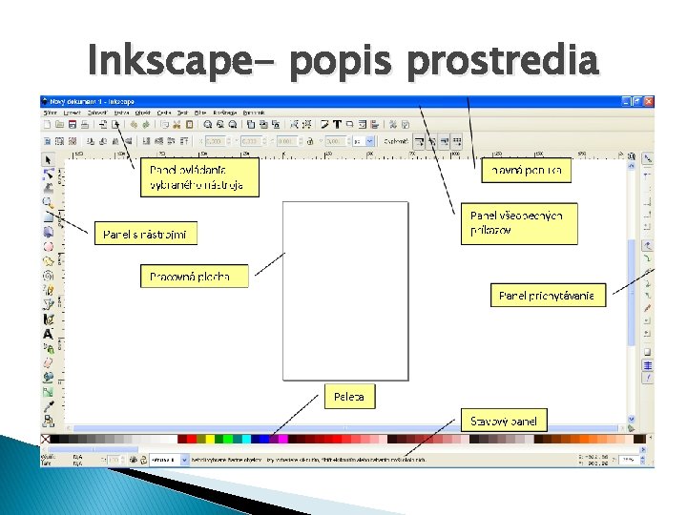The width and height of the screenshot is (687, 515).
Task: Select the Bezier pen tool
Action: [x=49, y=304]
